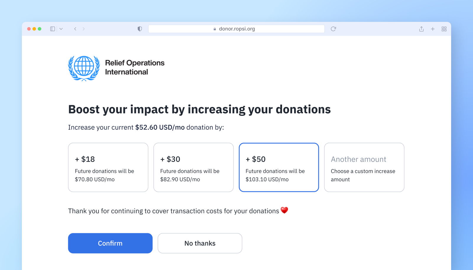Image resolution: width=473 pixels, height=270 pixels.
Task: Show the tab overview grid icon
Action: [x=444, y=29]
